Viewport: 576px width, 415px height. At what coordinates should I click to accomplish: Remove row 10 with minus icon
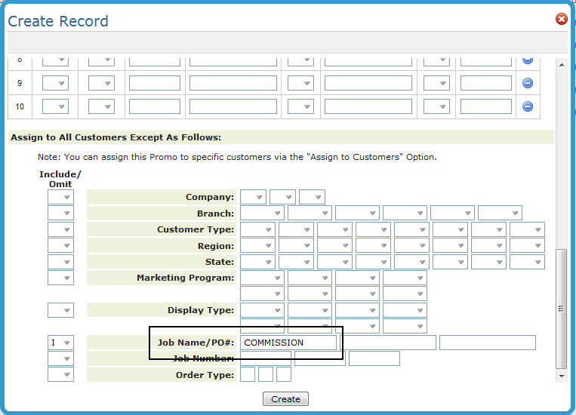click(528, 106)
